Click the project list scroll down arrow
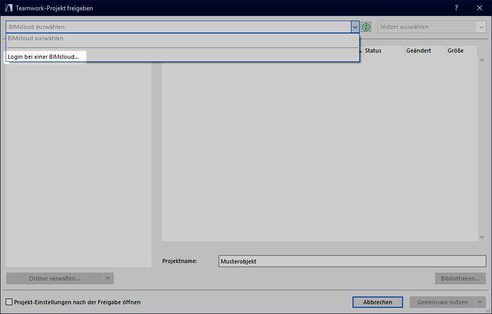The height and width of the screenshot is (314, 492). pos(482,237)
